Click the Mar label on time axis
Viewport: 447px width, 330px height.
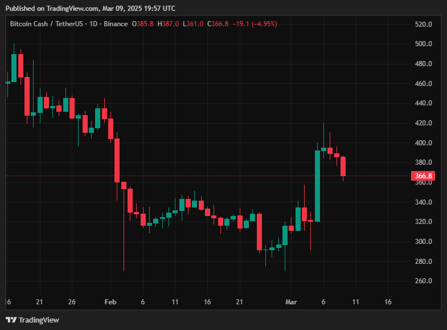coord(291,302)
